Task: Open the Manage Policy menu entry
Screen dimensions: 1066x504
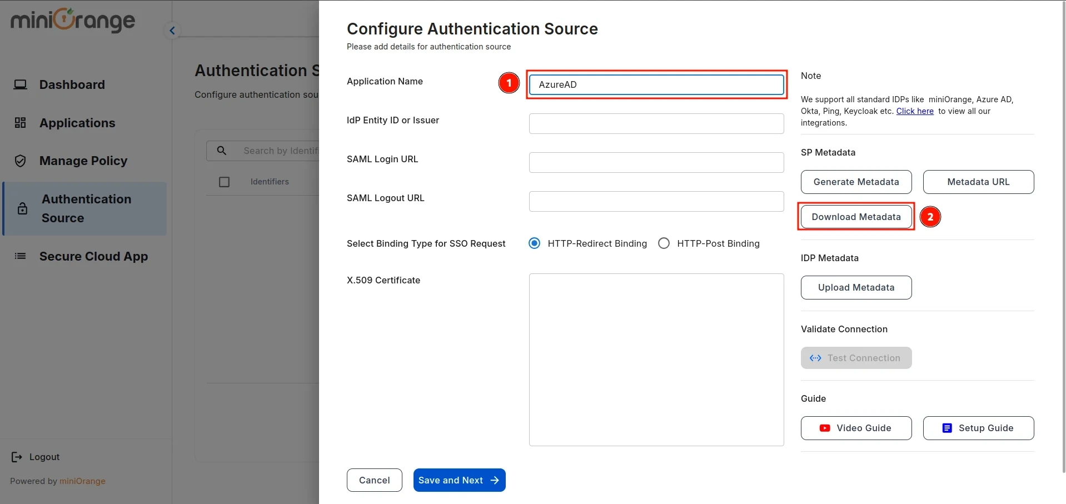Action: [83, 160]
